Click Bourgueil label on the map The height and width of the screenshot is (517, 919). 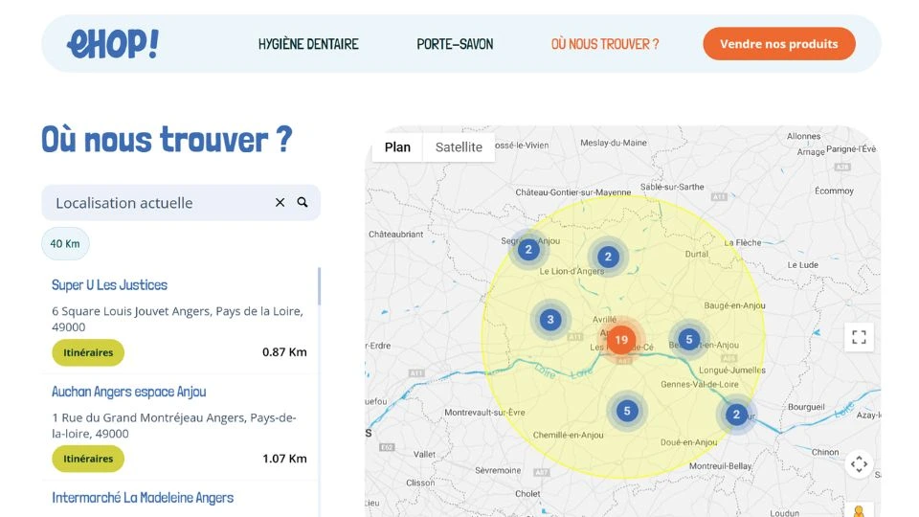click(x=806, y=407)
